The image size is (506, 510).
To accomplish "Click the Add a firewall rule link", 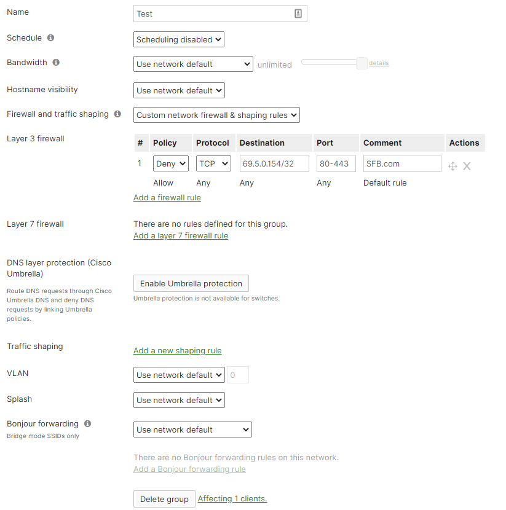I will click(167, 197).
